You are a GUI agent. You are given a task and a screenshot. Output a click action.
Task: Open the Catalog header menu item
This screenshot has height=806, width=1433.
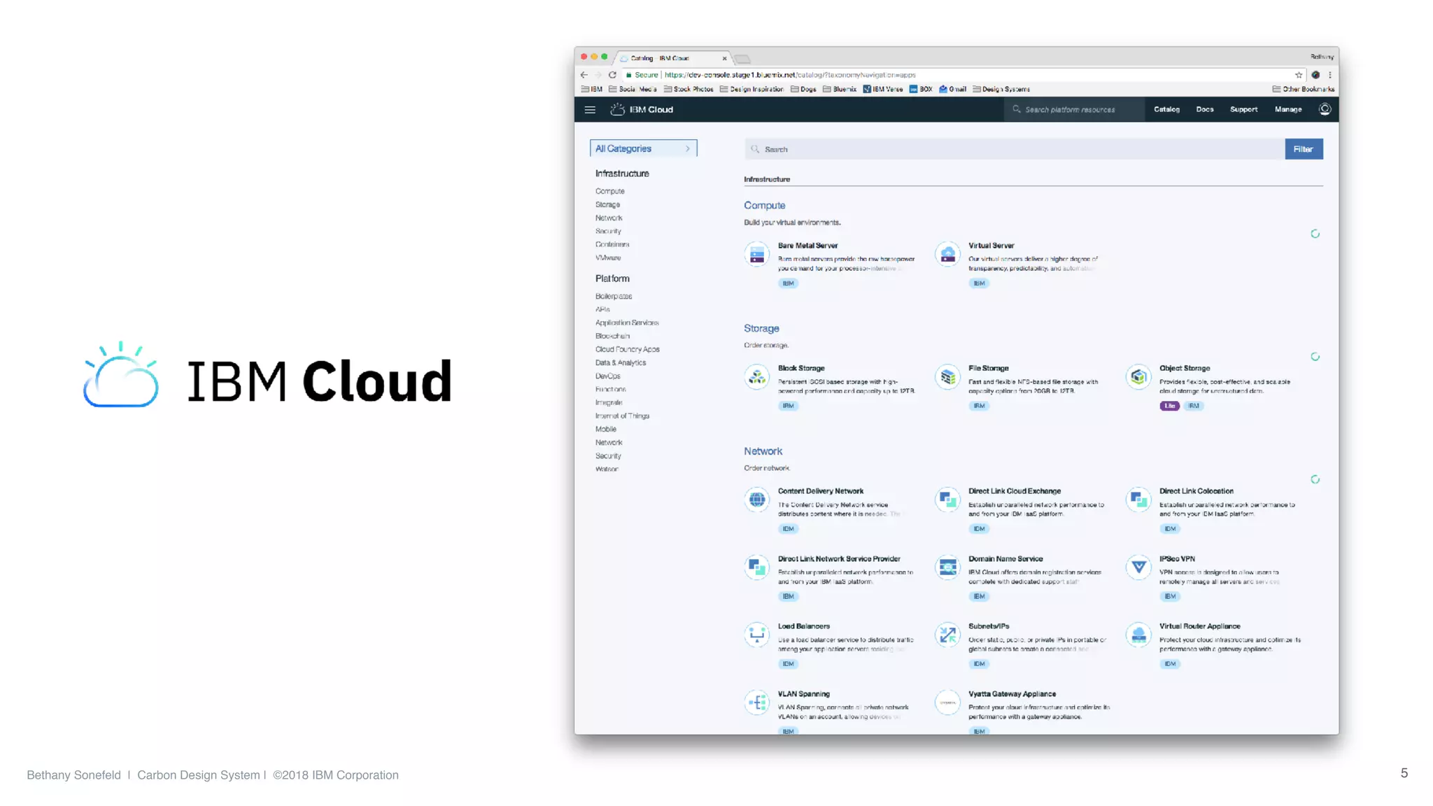1166,110
